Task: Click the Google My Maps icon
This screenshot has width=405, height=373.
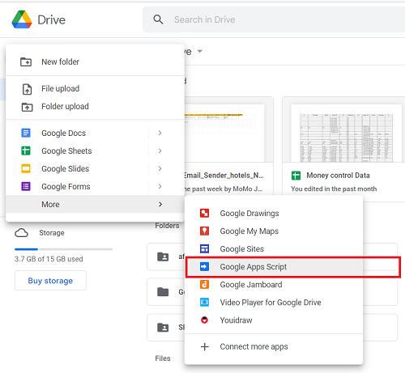Action: click(x=204, y=231)
